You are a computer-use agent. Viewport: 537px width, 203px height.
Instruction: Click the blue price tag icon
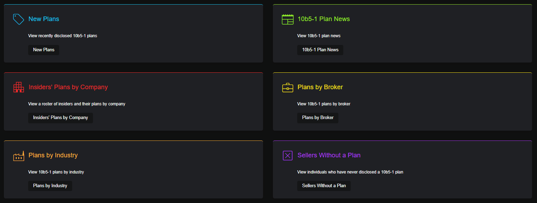click(x=18, y=19)
